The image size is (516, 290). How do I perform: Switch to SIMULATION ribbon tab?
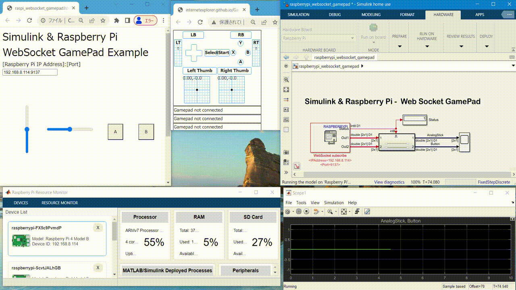point(298,14)
